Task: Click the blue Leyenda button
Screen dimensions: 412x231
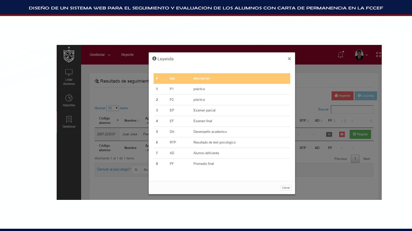Action: point(366,96)
